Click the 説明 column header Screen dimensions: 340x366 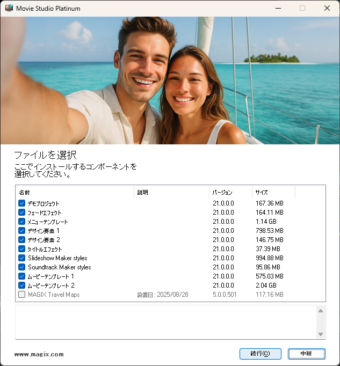click(x=171, y=192)
